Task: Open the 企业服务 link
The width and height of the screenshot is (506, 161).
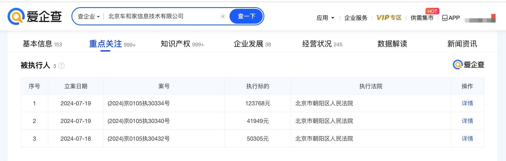Action: 356,18
